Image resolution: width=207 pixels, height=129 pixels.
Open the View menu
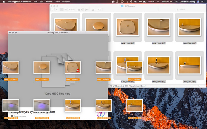tap(57, 2)
